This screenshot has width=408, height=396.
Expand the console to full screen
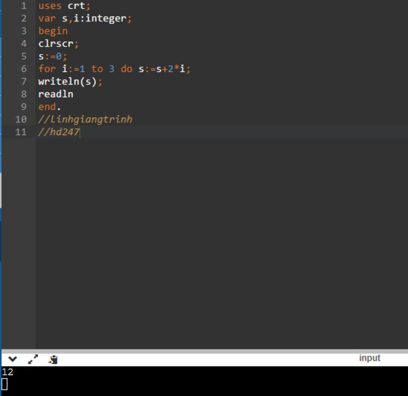tap(33, 359)
